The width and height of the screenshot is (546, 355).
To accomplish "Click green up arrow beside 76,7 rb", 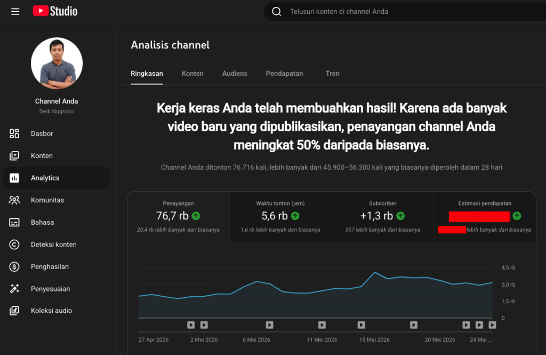I will click(x=196, y=216).
